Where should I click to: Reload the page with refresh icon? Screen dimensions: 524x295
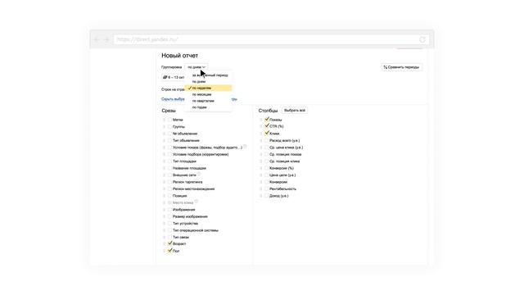click(x=422, y=39)
